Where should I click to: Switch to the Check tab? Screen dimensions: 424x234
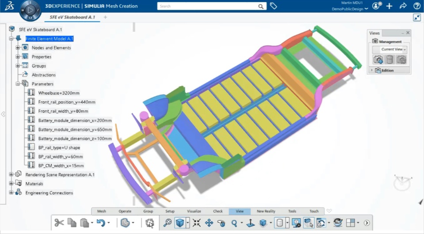[x=218, y=211]
